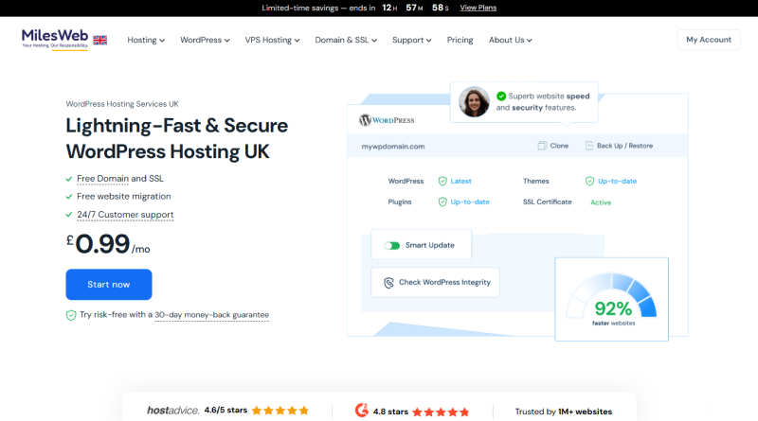Click the MilesWeb logo
The height and width of the screenshot is (421, 758).
coord(55,39)
